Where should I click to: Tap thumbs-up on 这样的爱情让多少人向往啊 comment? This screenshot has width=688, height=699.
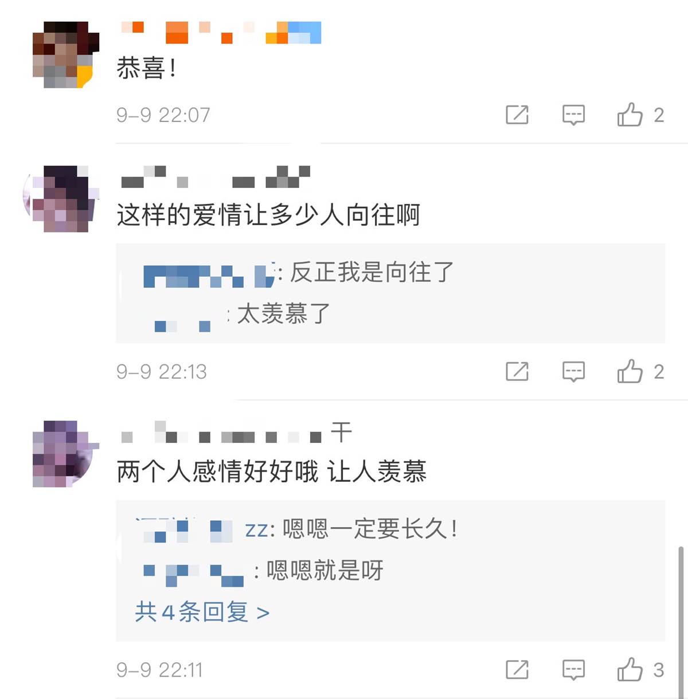pos(630,371)
